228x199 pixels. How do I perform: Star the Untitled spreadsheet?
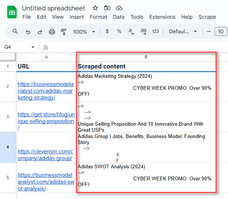pyautogui.click(x=95, y=8)
